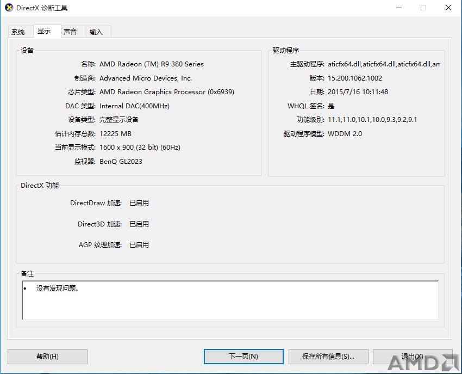This screenshot has width=462, height=374.
Task: Click the AGP 纹理加速 已启用 status
Action: coord(139,245)
